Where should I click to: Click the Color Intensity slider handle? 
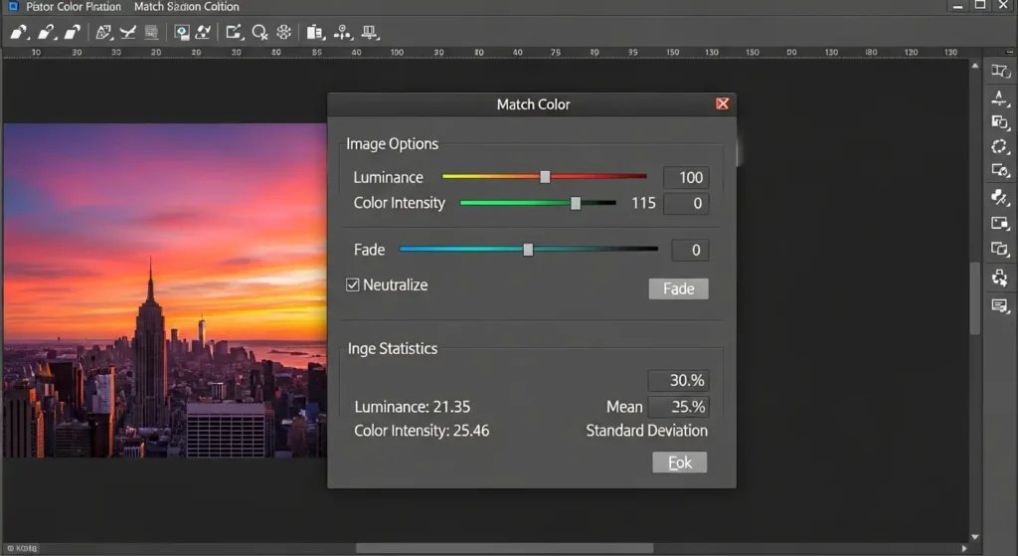(x=576, y=203)
